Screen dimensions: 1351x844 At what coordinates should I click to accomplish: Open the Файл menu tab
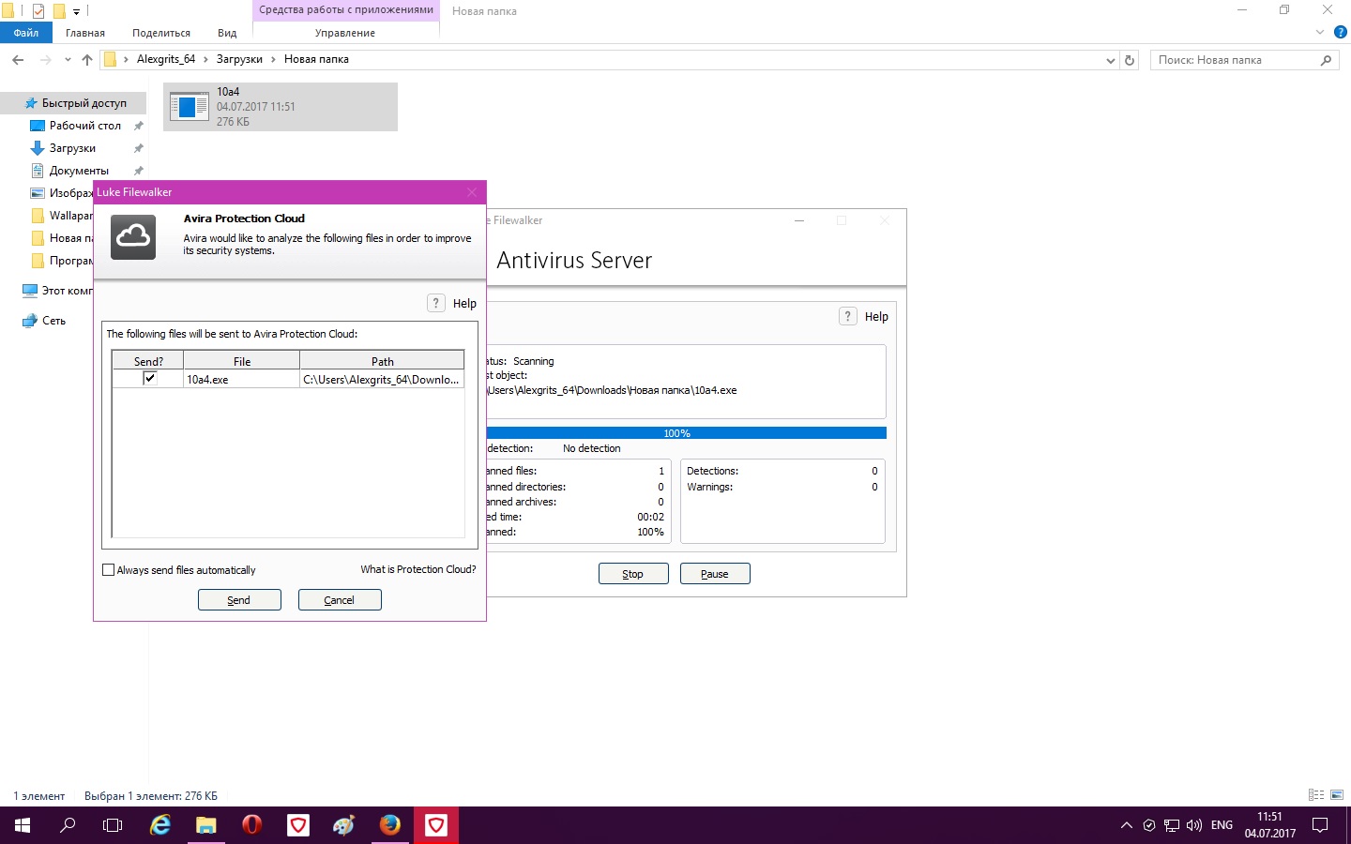[26, 33]
